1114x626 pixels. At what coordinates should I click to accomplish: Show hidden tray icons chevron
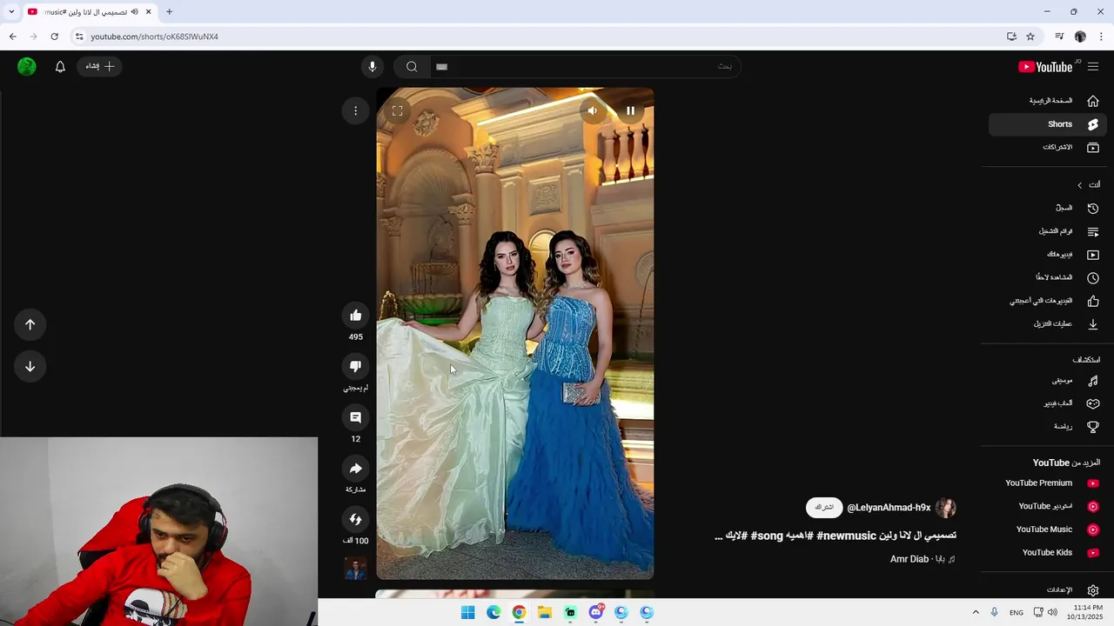click(x=976, y=612)
